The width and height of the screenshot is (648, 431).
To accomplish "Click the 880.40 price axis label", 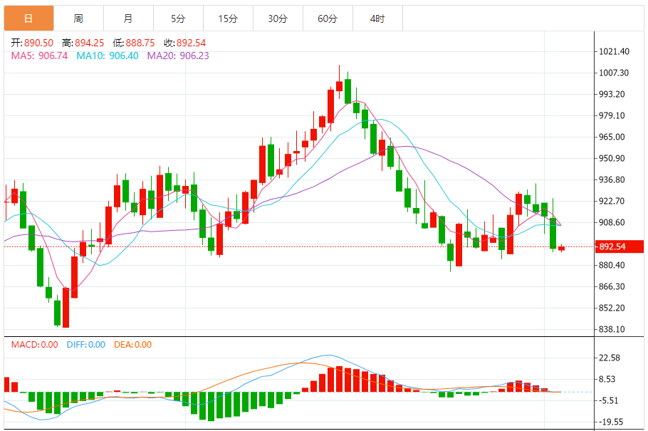I will [612, 265].
